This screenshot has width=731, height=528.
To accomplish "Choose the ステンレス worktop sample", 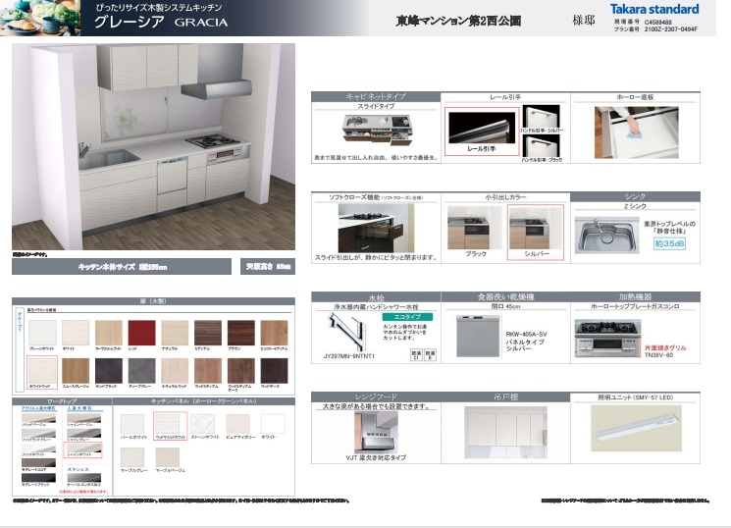I will pyautogui.click(x=84, y=478).
